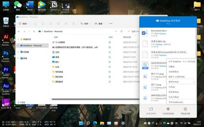Open the Word desktop shortcut

pos(30,6)
